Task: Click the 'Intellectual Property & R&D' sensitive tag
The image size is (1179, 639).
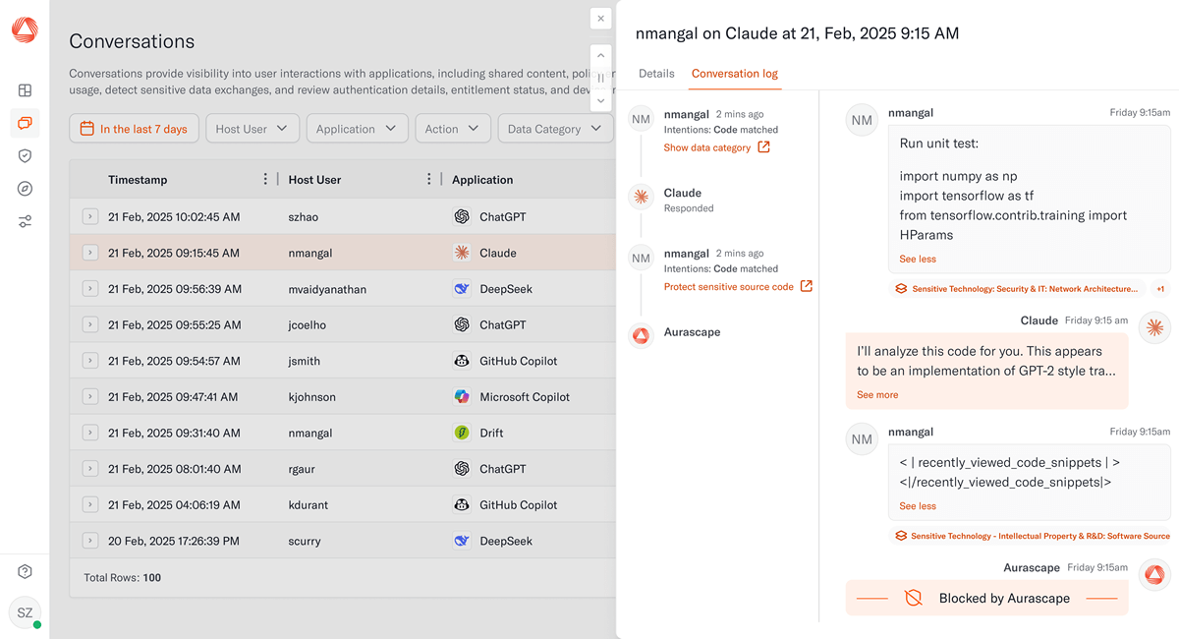Action: point(1033,536)
